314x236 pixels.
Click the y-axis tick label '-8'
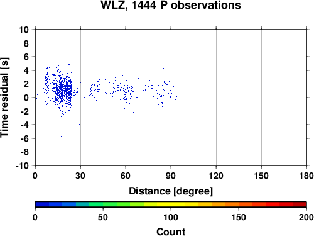(x=24, y=152)
